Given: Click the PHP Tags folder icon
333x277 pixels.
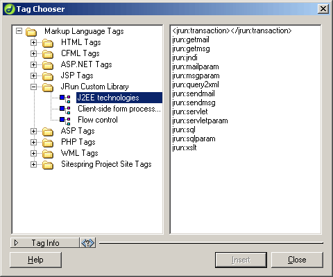Looking at the screenshot, I should click(x=48, y=143).
